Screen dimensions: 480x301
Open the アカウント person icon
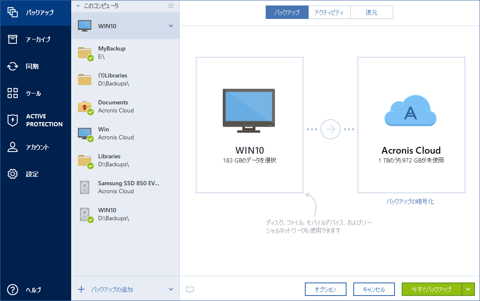coord(13,147)
